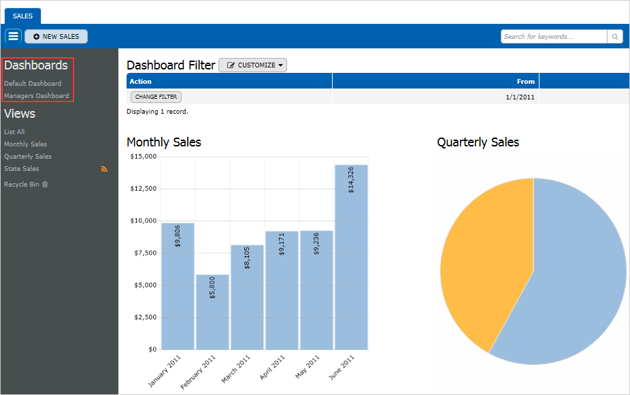Viewport: 630px width, 395px height.
Task: Click the RSS feed icon beside State Sales
Action: point(104,169)
